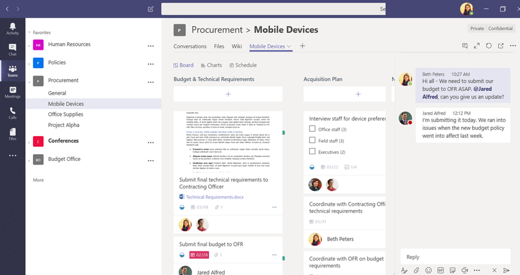This screenshot has width=520, height=275.
Task: Click the Confidential label
Action: coord(500,29)
